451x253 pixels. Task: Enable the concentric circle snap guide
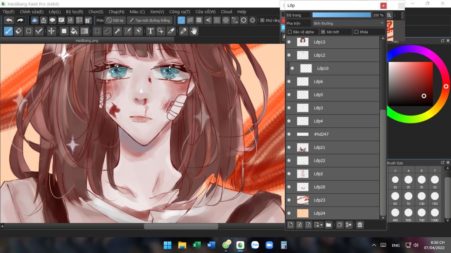pos(226,20)
